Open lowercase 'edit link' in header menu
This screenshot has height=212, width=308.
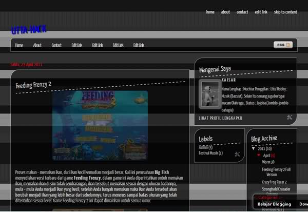coord(261,12)
